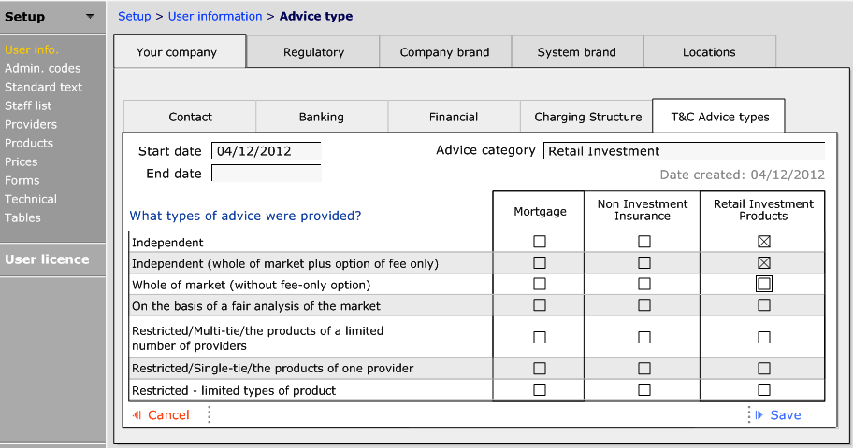The width and height of the screenshot is (853, 448).
Task: Tick Whole of market Retail Investment checkbox
Action: tap(764, 284)
